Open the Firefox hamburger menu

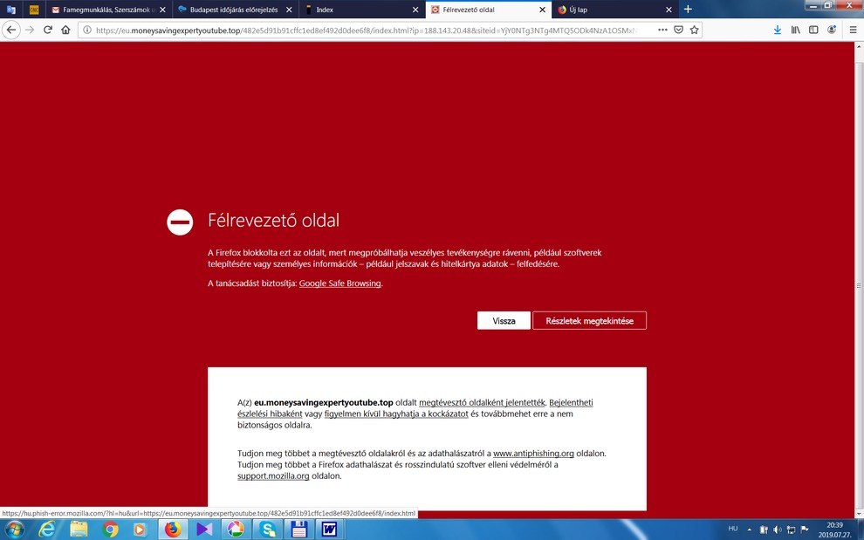853,30
